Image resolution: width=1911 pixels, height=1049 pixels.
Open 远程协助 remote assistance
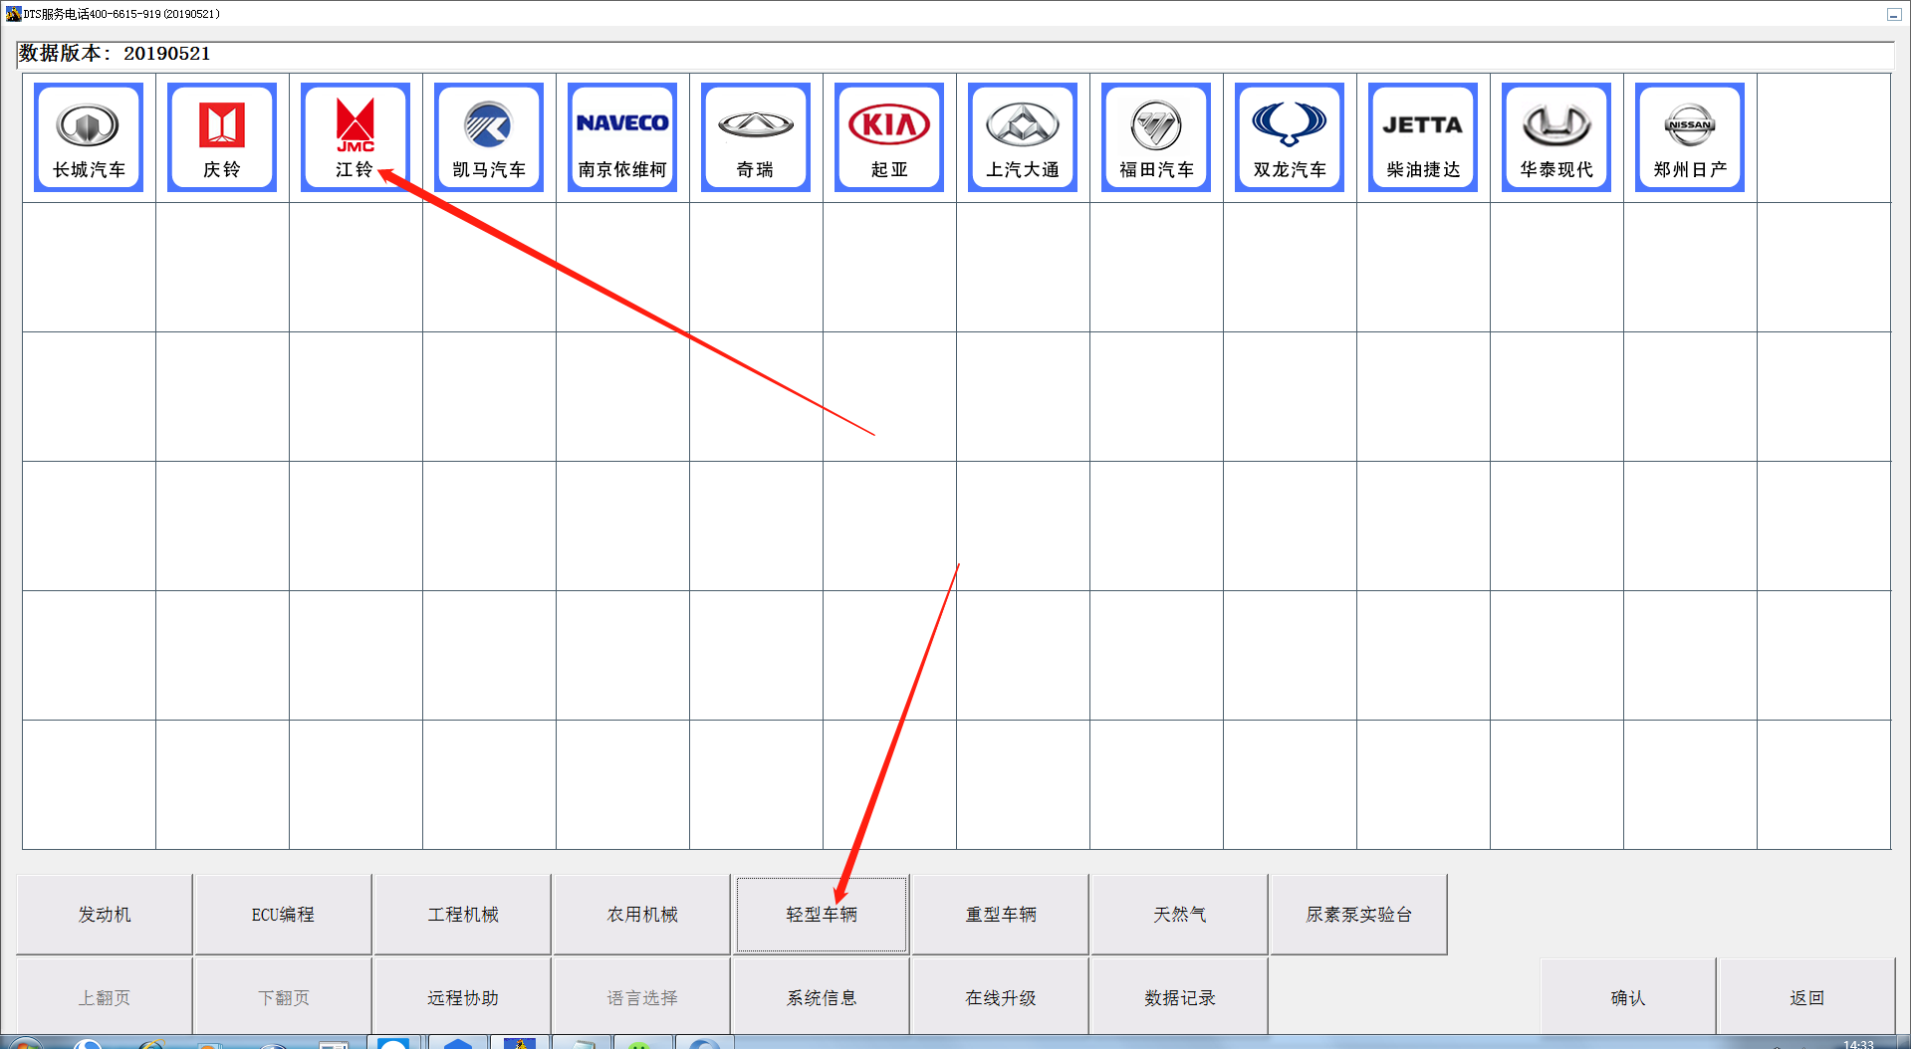[463, 997]
